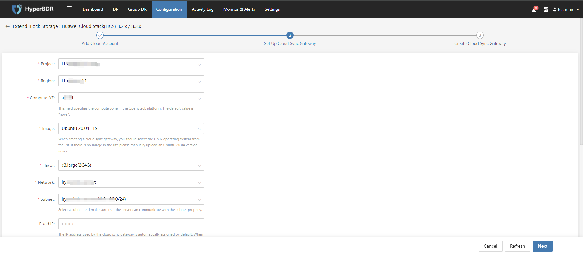Open the testmhm user account menu
583x255 pixels.
coord(566,9)
